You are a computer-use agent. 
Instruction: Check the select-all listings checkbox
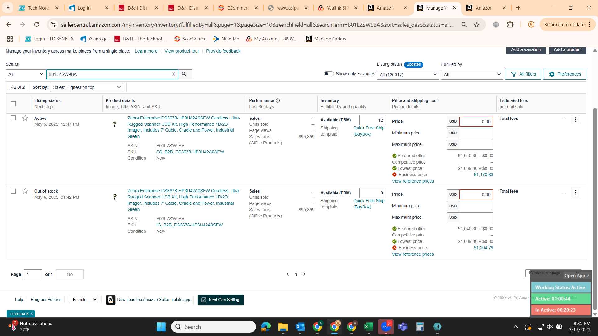click(x=13, y=104)
